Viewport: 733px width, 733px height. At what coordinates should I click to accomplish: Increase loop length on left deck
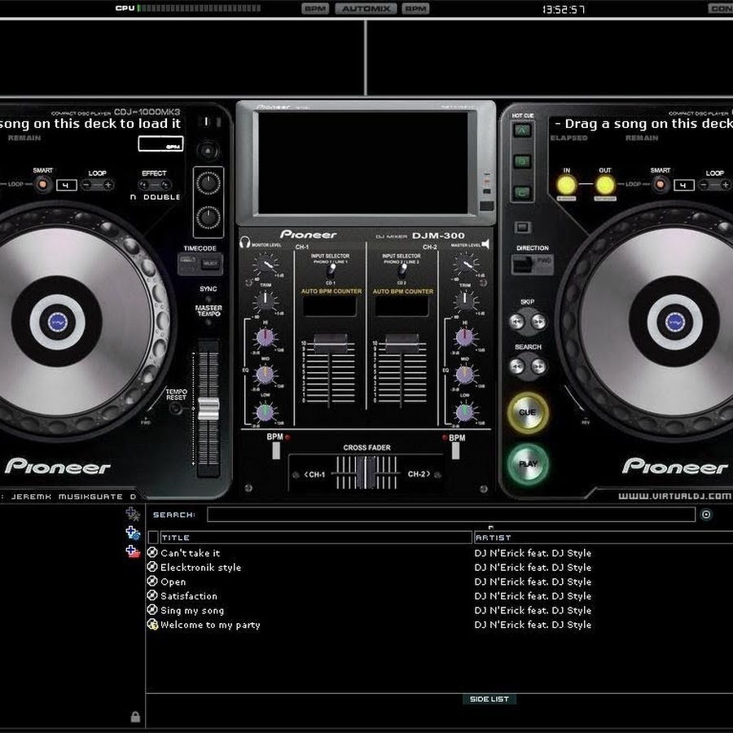[x=108, y=185]
